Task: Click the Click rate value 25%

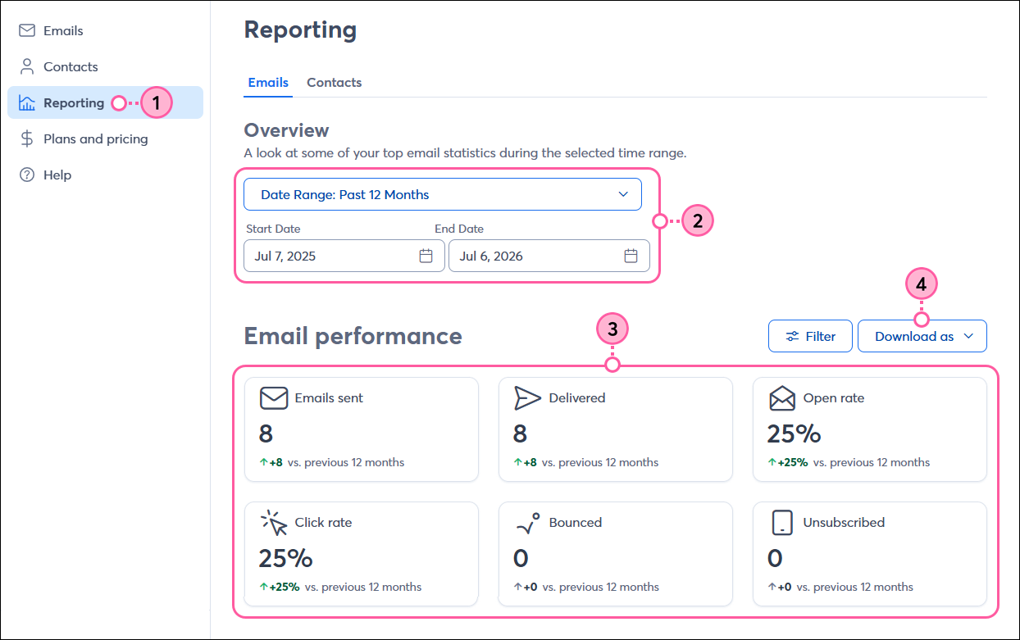Action: 285,558
